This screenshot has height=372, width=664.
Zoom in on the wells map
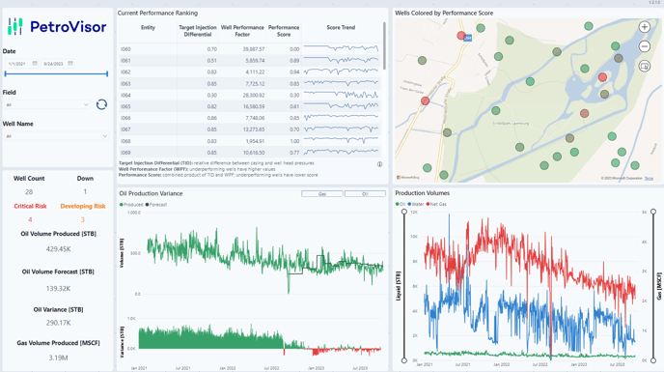644,27
